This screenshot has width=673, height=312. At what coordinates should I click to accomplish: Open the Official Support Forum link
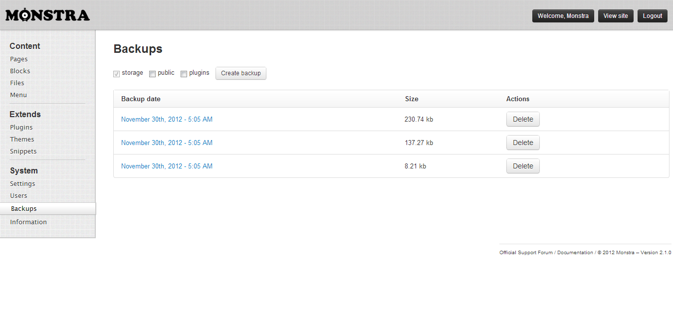[x=526, y=253]
